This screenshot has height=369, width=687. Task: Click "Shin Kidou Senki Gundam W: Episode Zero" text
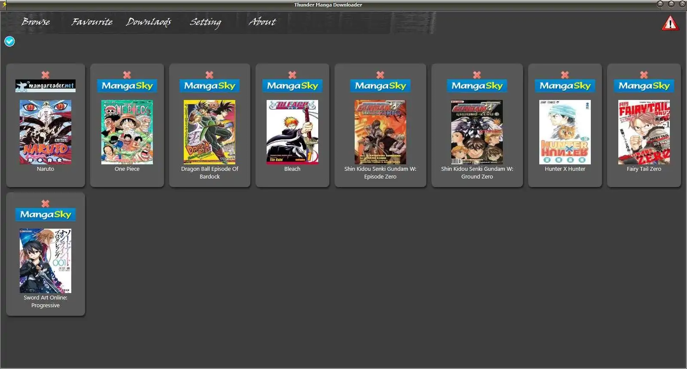tap(380, 172)
